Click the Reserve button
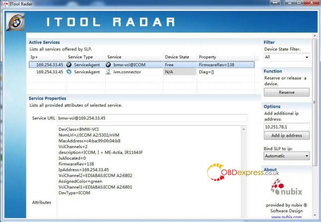Screen dimensions: 321x222 tap(287, 92)
